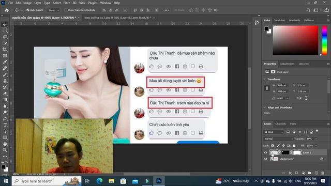The width and height of the screenshot is (331, 186).
Task: Open the Image menu
Action: 27,3
